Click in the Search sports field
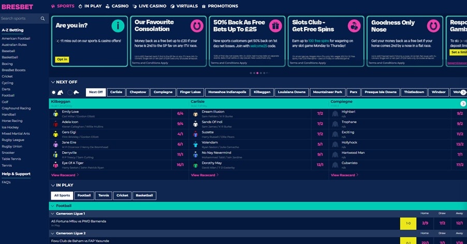Image resolution: width=467 pixels, height=244 pixels. pos(20,19)
